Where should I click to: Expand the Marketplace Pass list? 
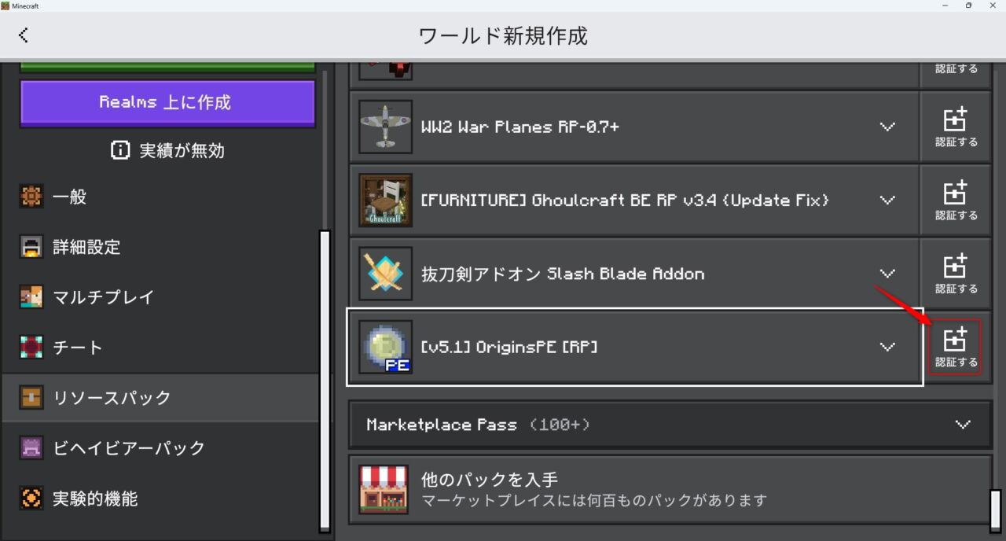pos(964,425)
